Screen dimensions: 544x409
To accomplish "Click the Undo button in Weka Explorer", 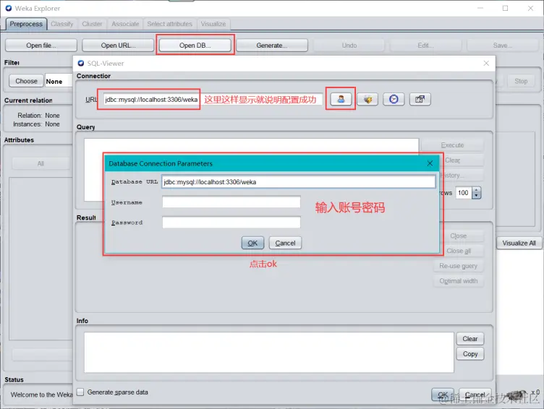I will point(349,46).
